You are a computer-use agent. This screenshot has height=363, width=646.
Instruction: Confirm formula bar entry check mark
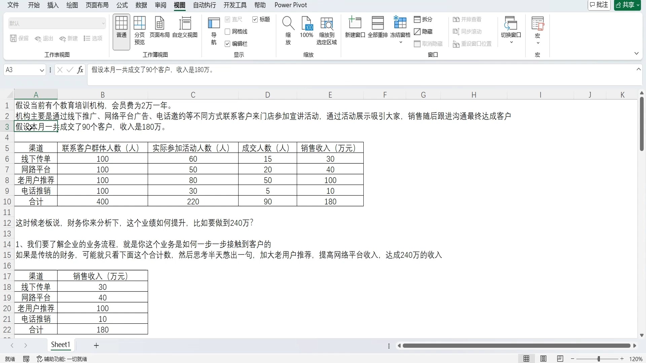pyautogui.click(x=70, y=70)
